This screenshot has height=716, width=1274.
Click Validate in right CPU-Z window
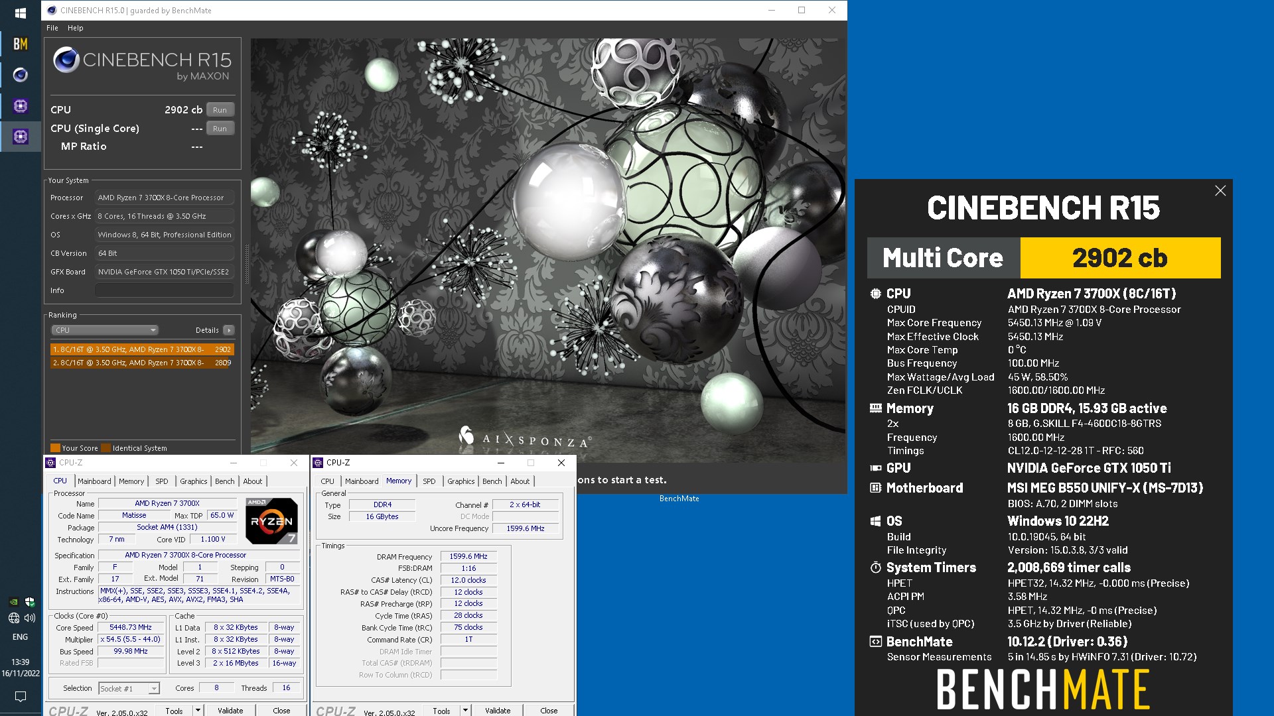pos(498,711)
